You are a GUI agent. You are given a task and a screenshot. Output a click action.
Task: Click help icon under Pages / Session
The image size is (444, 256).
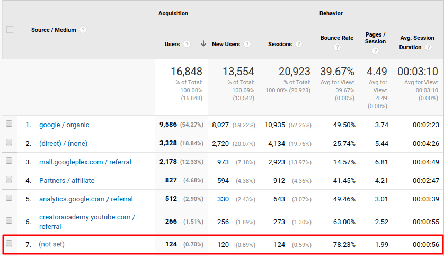[375, 51]
